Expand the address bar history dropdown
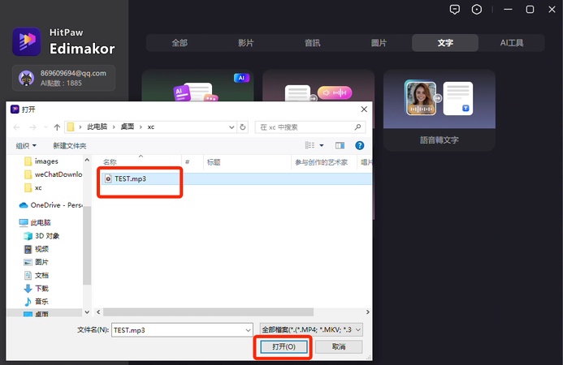 [232, 127]
